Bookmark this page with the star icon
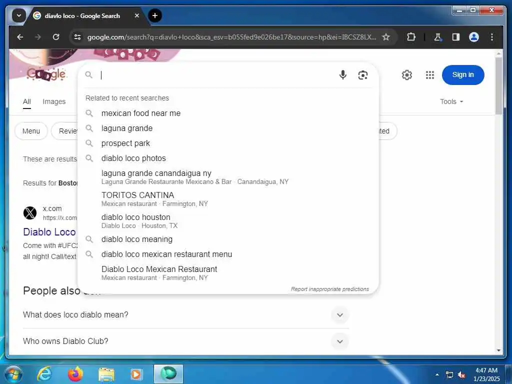Screen dimensions: 512x384 pos(386,37)
